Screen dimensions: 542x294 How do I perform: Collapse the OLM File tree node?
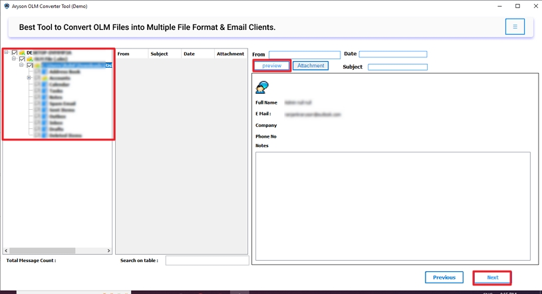[x=14, y=59]
